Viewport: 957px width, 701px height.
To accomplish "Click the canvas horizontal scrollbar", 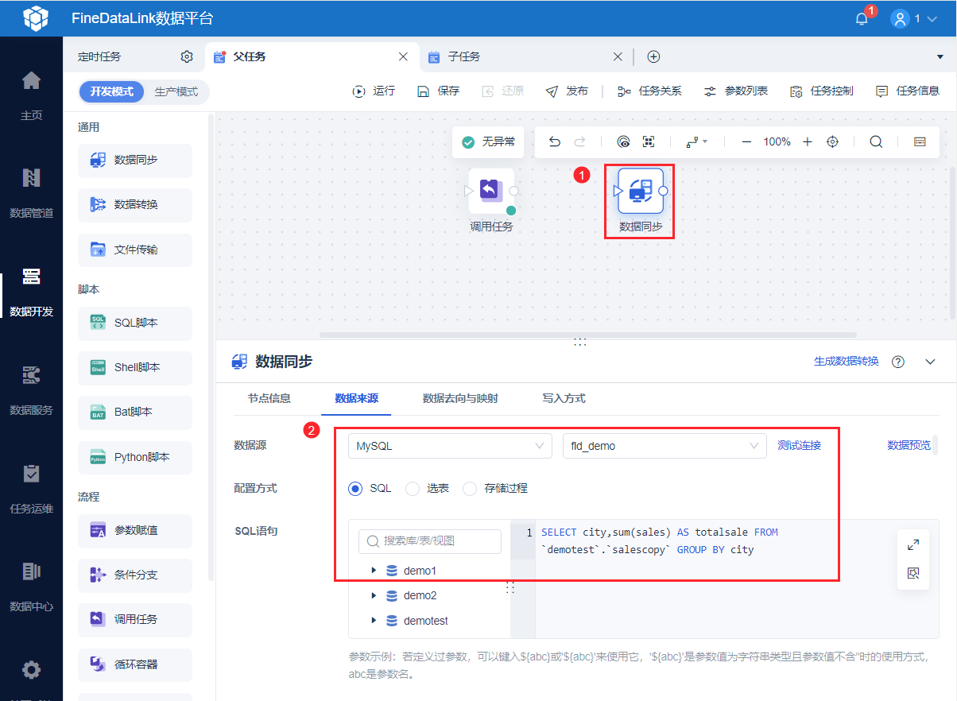I will click(x=588, y=335).
